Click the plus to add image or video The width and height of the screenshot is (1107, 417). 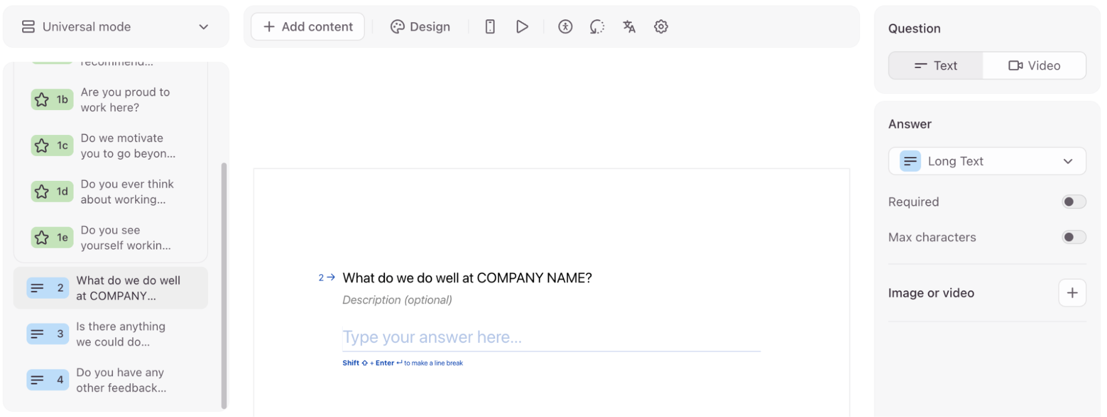[x=1072, y=293]
